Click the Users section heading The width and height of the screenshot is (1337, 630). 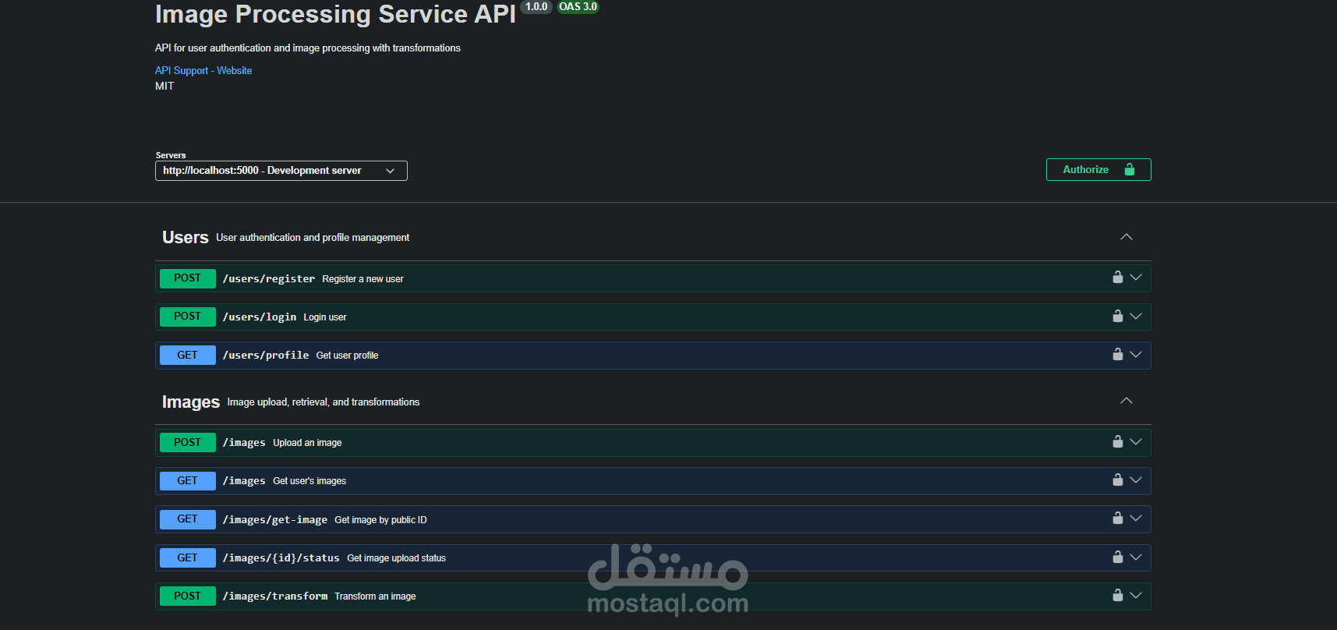[x=185, y=237]
